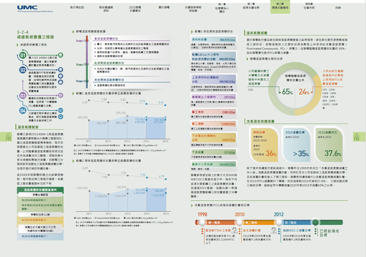Open the 關於聯電 navigation tab

click(x=164, y=7)
